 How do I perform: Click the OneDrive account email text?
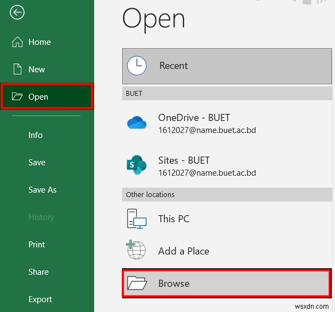pyautogui.click(x=207, y=130)
